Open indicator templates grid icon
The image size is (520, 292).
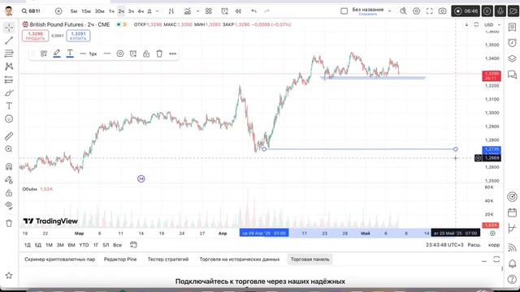[x=209, y=11]
